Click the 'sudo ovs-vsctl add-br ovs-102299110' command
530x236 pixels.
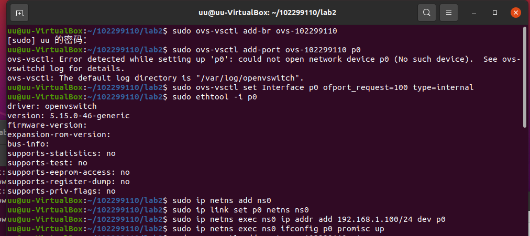[x=255, y=31]
